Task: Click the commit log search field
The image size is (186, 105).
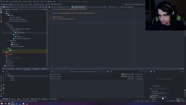Action: (x=59, y=71)
